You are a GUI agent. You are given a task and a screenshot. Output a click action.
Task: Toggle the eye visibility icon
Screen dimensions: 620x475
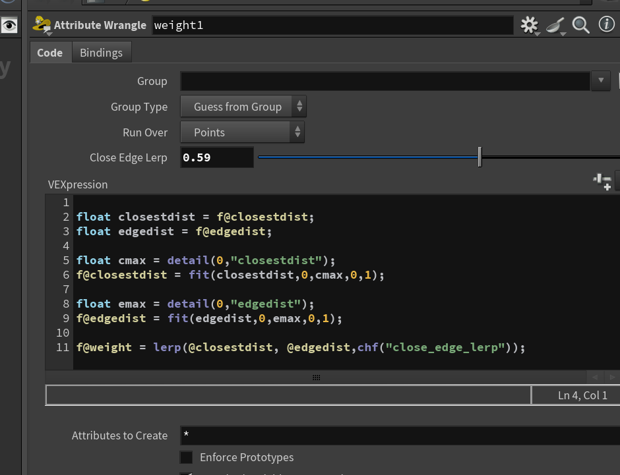click(9, 26)
